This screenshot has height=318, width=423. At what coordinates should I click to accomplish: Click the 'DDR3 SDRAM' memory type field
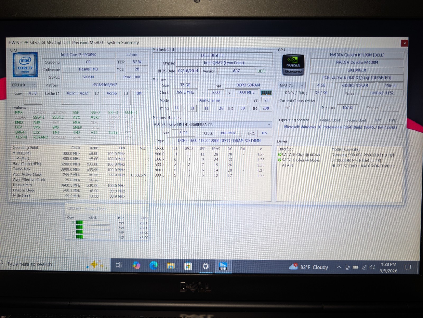[x=248, y=85]
